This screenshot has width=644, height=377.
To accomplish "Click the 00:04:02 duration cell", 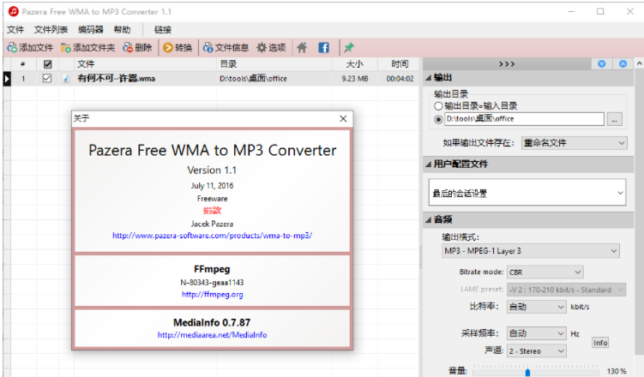I will (400, 78).
